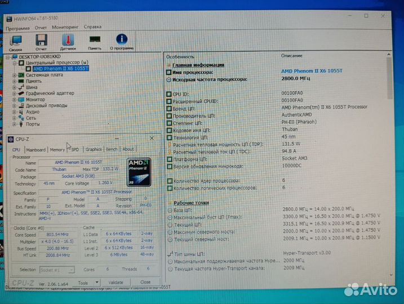Viewport: 404px width, 304px height.
Task: Click the Дисковый приводы drive icon
Action: tap(21, 105)
